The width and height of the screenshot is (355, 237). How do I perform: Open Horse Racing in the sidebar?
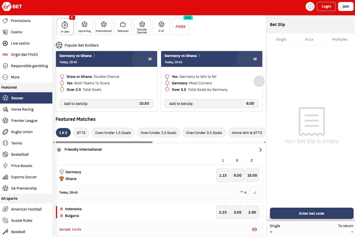tap(22, 109)
